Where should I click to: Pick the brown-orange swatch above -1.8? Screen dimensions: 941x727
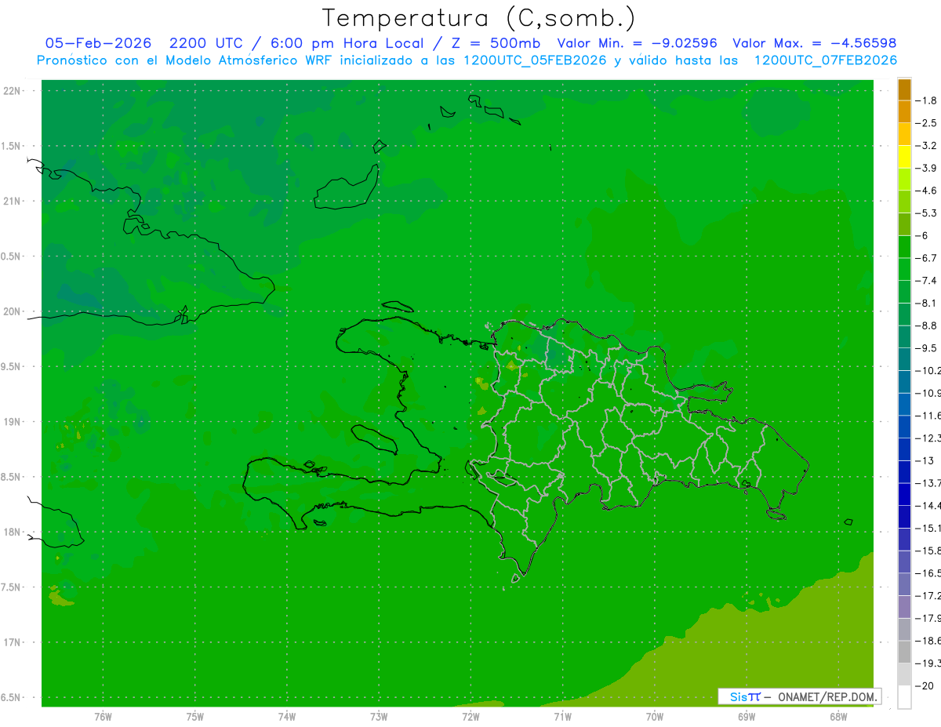coord(905,89)
